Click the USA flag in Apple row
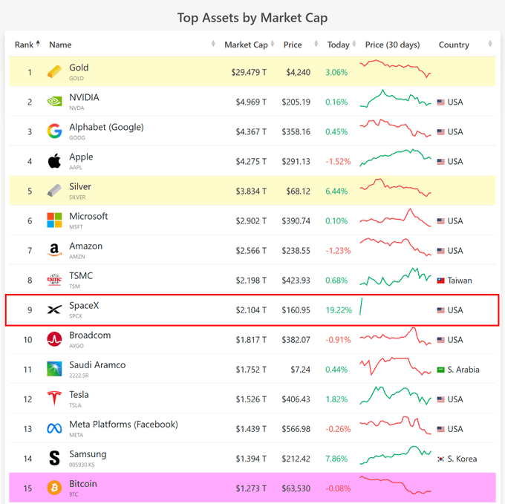Viewport: 505px width, 504px height. pos(440,161)
